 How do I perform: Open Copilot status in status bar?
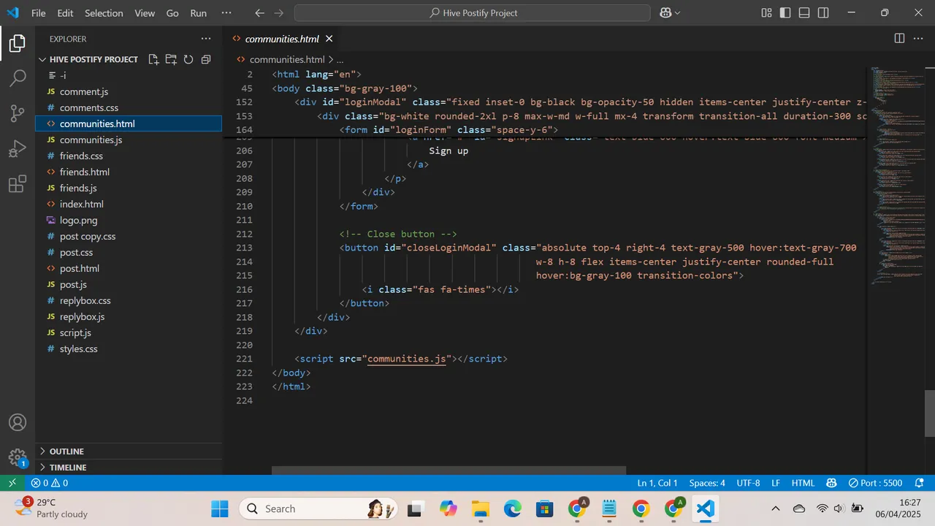[831, 483]
